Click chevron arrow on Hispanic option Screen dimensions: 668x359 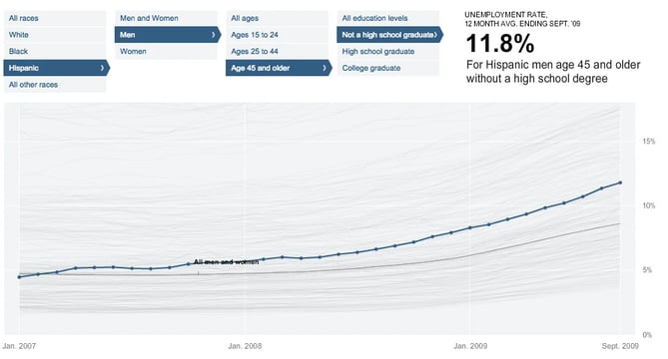[x=102, y=68]
